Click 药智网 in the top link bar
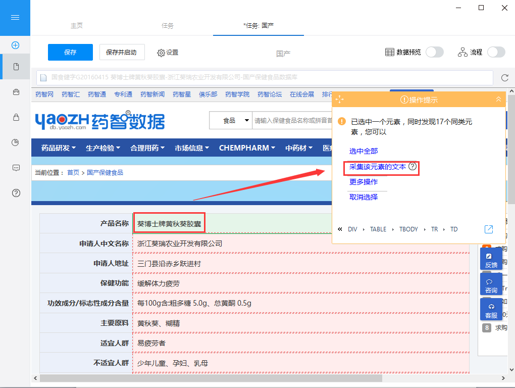 tap(44, 94)
